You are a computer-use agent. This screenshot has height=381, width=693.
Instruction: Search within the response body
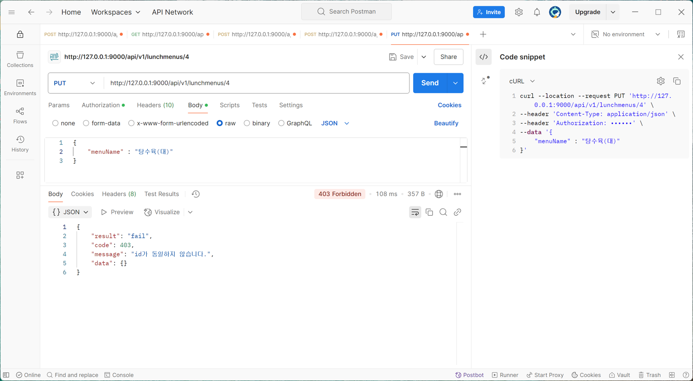[x=443, y=212]
